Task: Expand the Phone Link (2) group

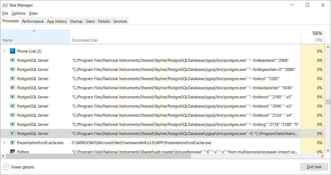Action: coord(4,51)
